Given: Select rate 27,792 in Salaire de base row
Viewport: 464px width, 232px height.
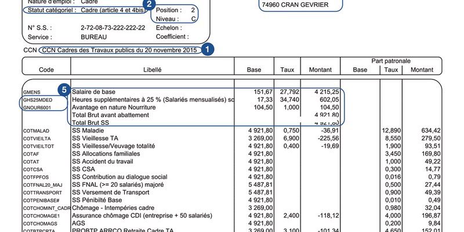Looking at the screenshot, I should 289,92.
